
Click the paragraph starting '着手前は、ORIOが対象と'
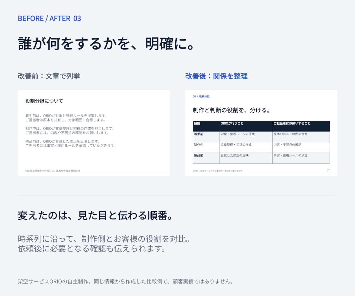click(66, 118)
